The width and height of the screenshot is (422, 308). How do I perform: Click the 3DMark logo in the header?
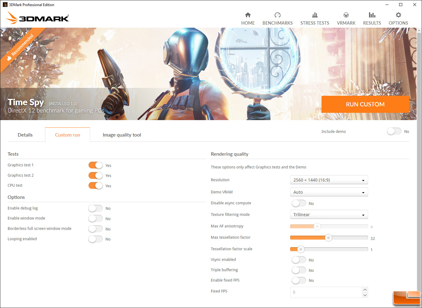tap(37, 18)
